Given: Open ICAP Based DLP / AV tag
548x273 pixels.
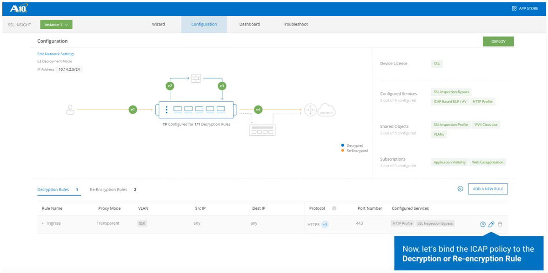Looking at the screenshot, I should [x=449, y=102].
